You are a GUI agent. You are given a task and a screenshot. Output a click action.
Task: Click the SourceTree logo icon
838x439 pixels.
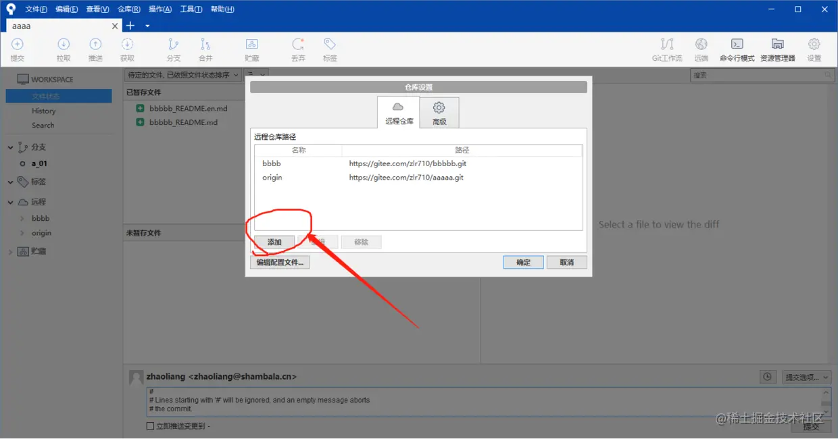click(x=10, y=9)
